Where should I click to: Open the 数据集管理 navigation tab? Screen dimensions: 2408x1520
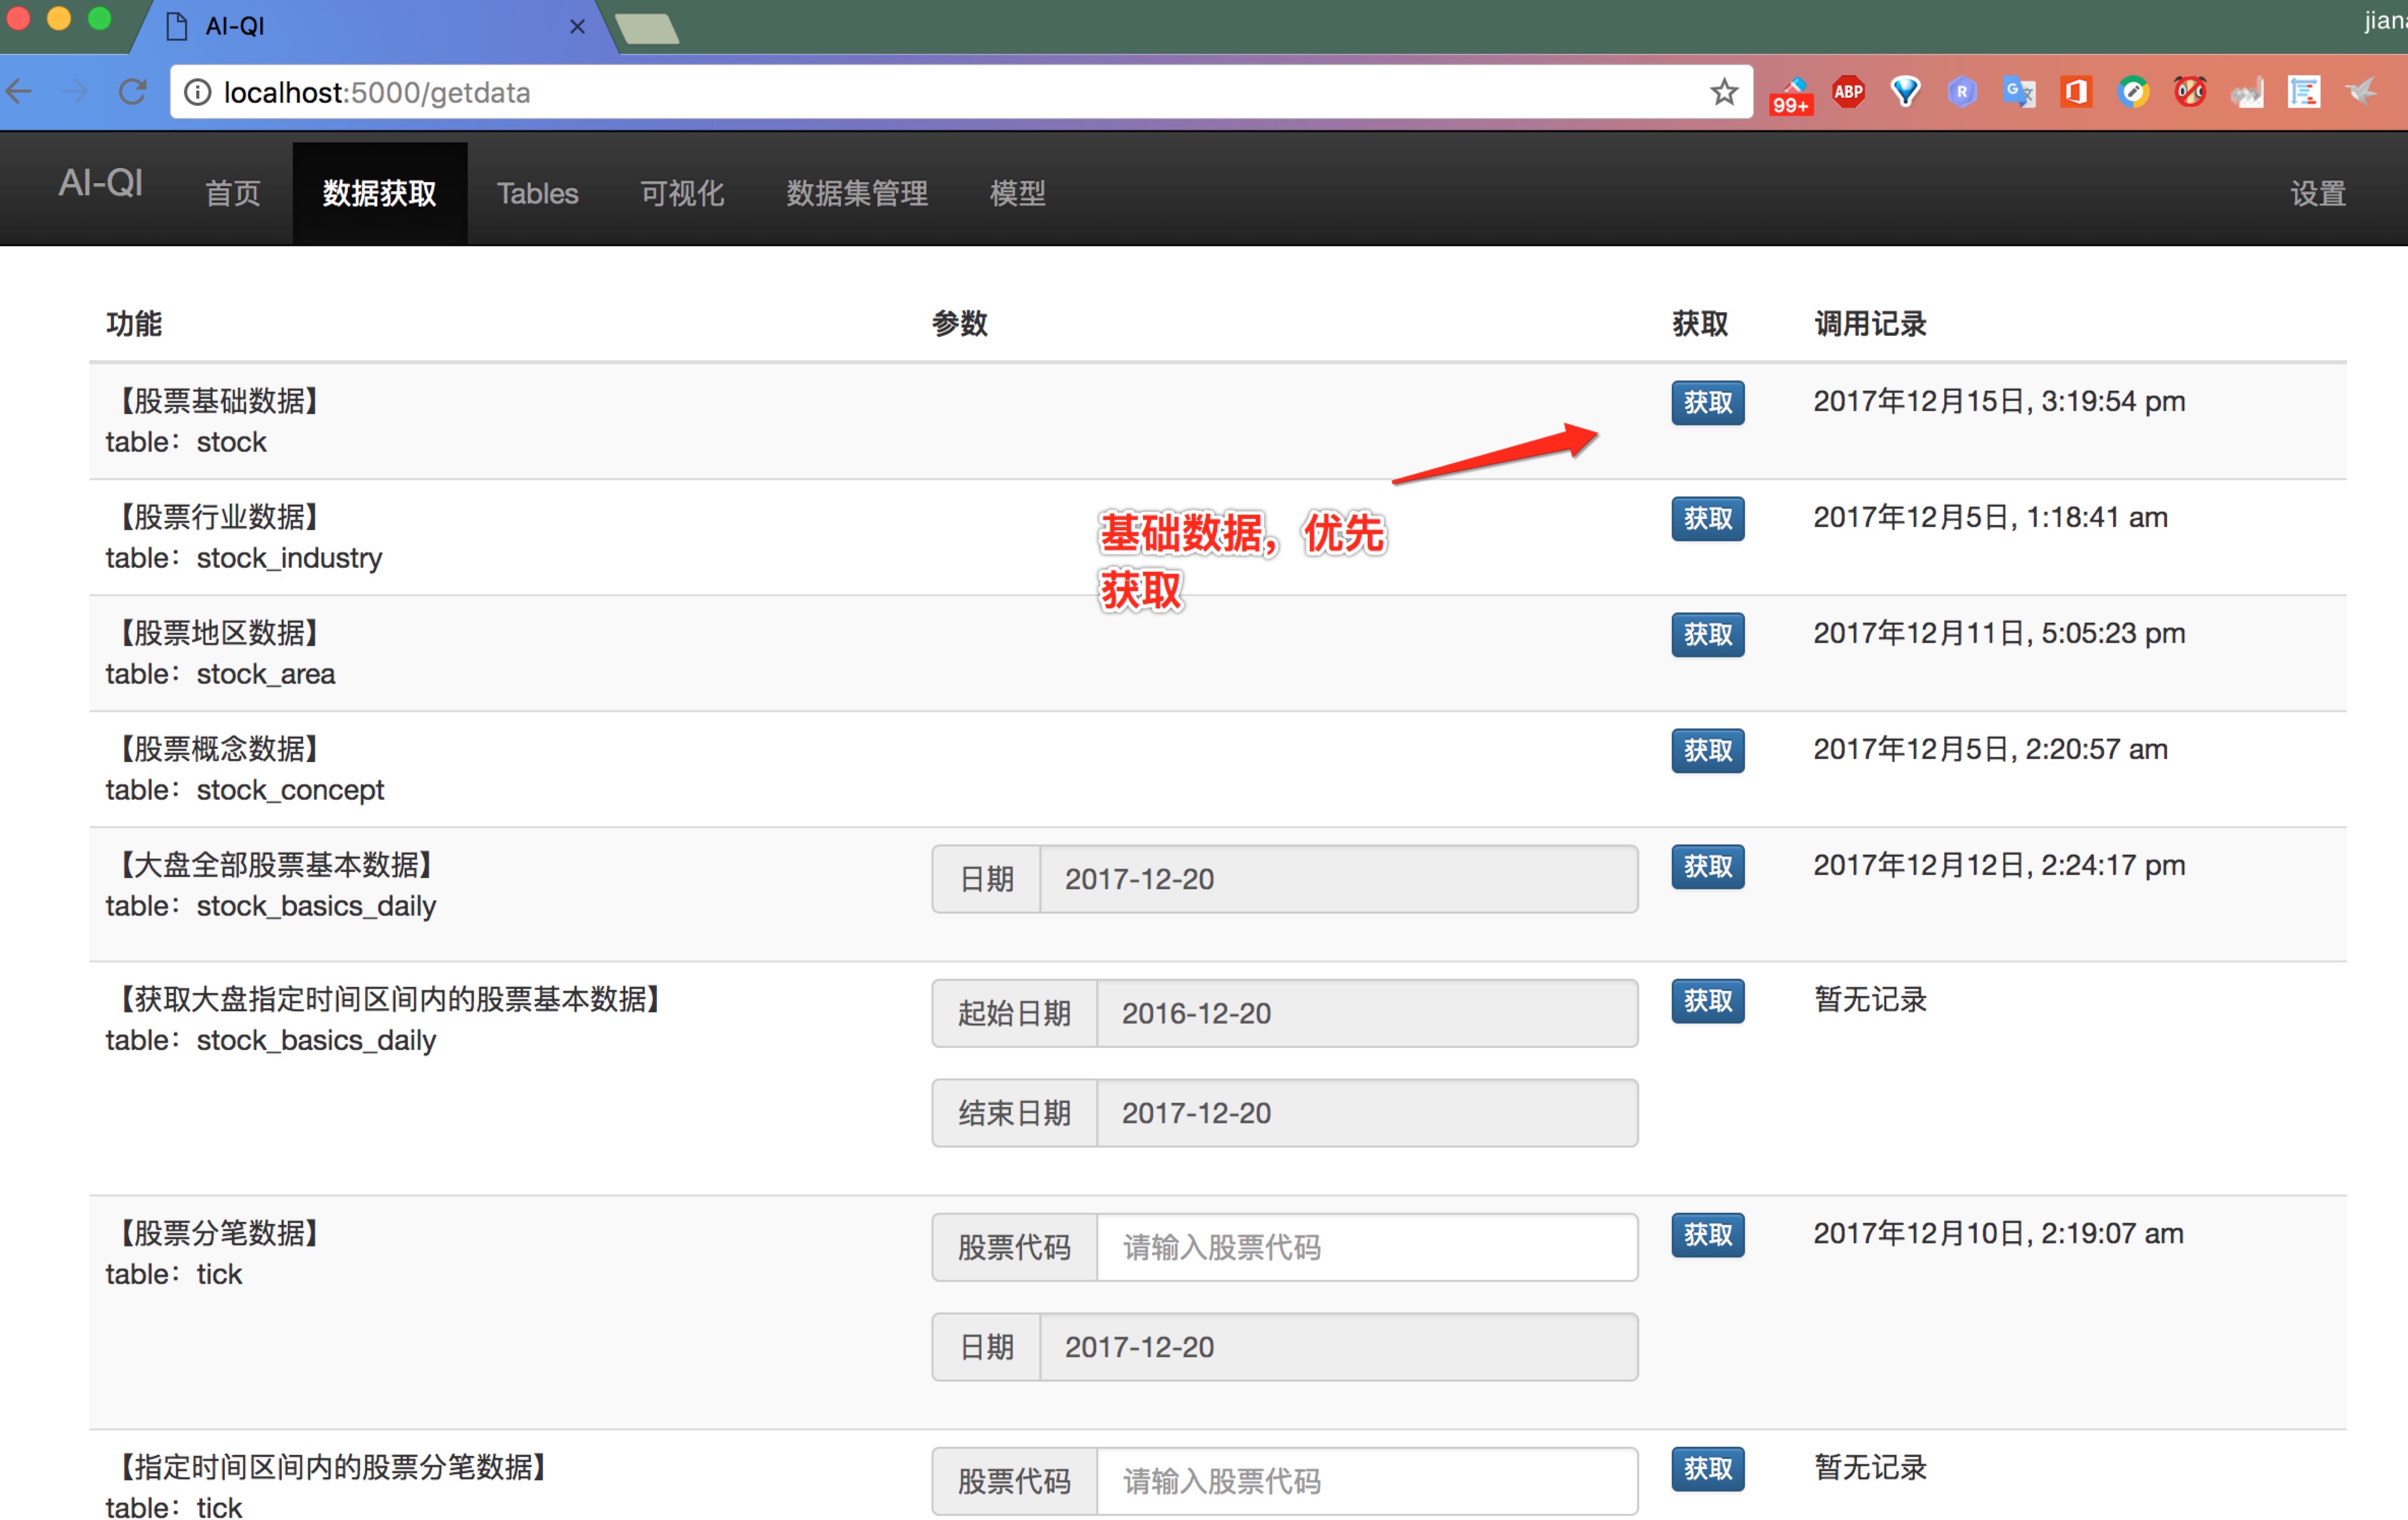point(856,193)
